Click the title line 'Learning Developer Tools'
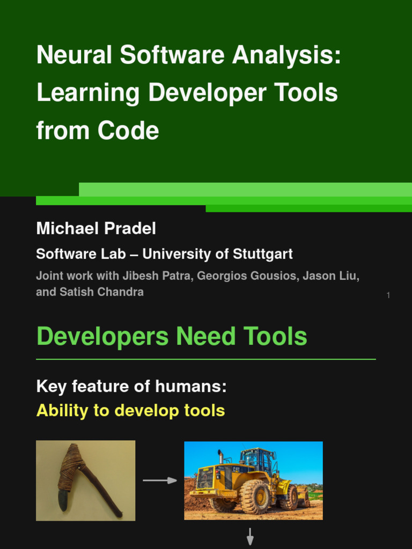 (x=187, y=93)
